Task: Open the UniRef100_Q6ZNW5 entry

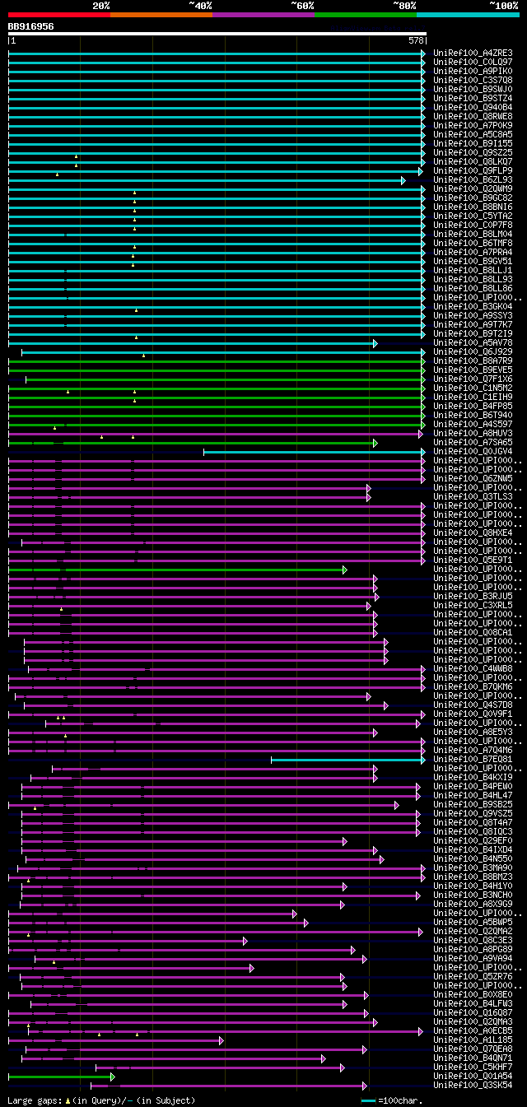Action: point(473,478)
